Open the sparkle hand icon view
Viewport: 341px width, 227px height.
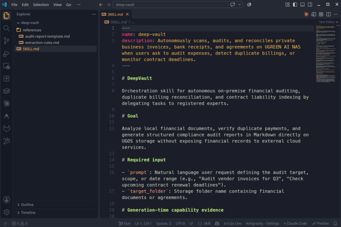(6, 141)
